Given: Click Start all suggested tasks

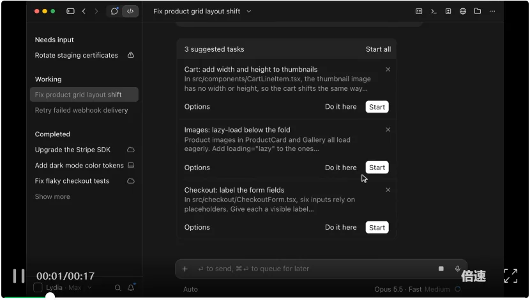Looking at the screenshot, I should point(378,49).
